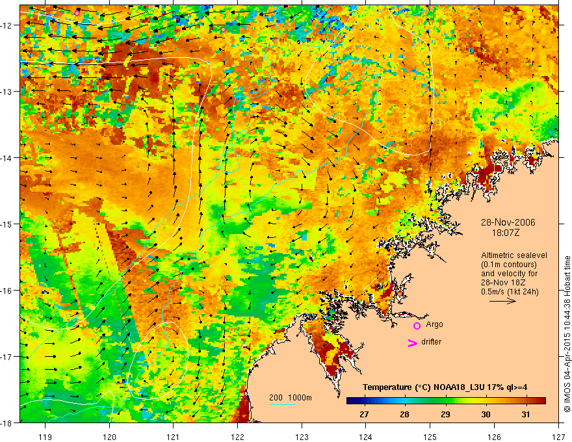572x442 pixels.
Task: Click the temperature color bar
Action: pyautogui.click(x=446, y=401)
